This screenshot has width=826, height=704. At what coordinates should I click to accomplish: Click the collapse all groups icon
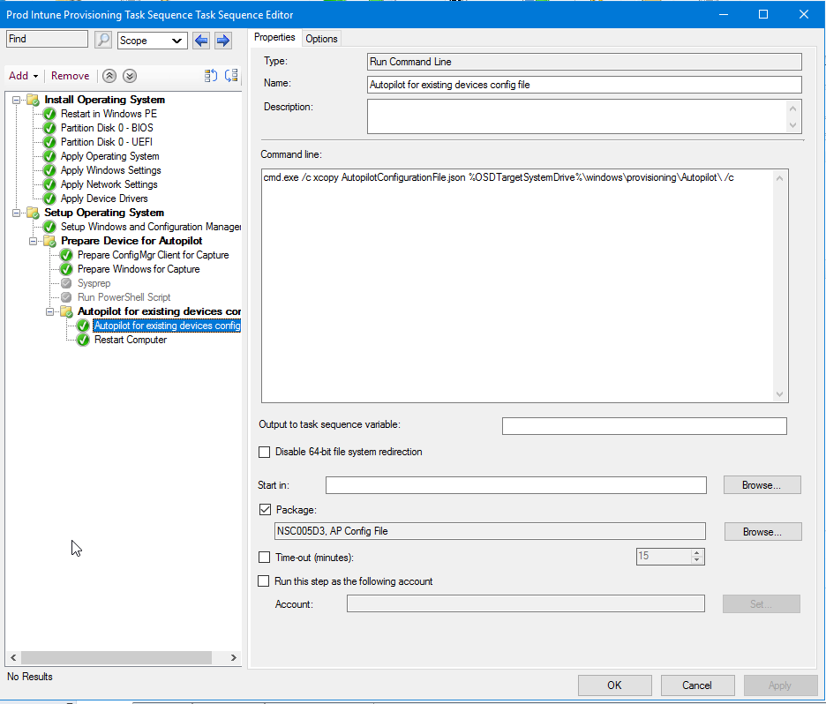(x=231, y=76)
